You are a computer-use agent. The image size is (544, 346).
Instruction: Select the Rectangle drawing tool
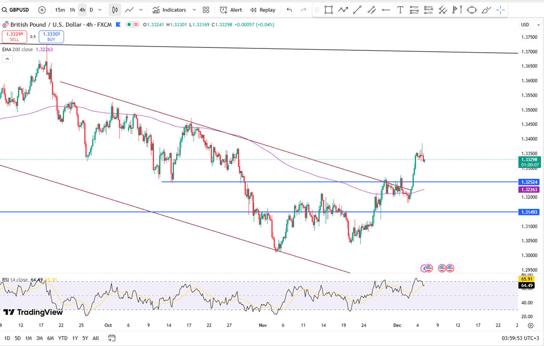click(x=328, y=10)
